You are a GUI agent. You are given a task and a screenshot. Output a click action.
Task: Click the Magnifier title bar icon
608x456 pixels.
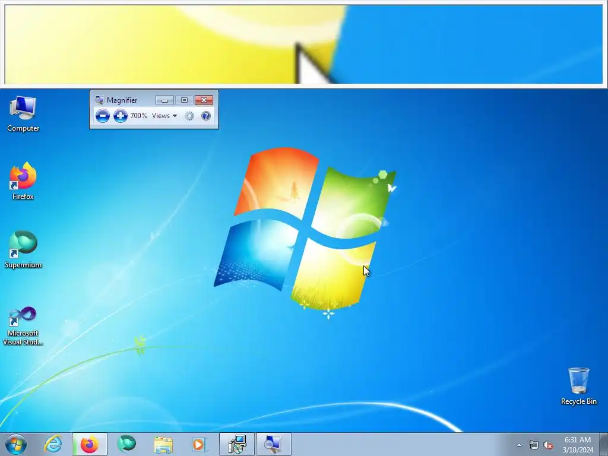pos(99,100)
